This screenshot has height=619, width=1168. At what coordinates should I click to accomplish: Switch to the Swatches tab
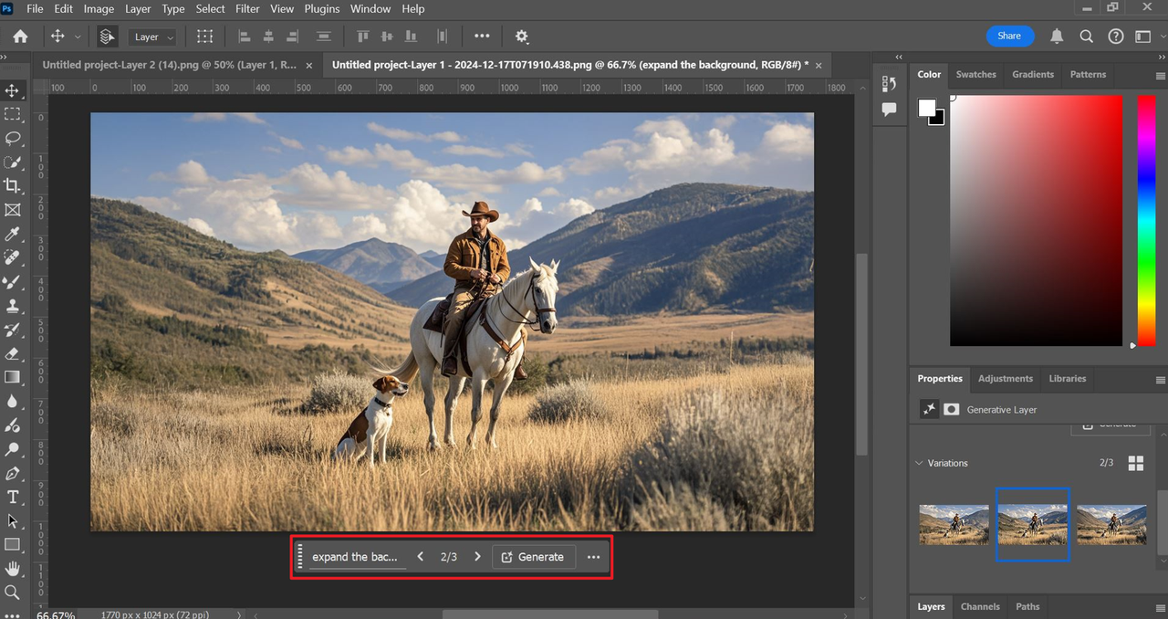click(975, 74)
